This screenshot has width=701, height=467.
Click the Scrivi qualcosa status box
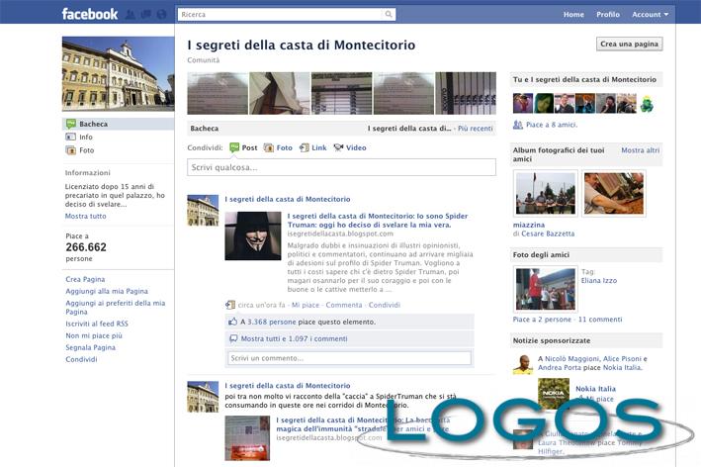[x=341, y=167]
